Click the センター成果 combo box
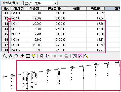Viewport: 121px width, 92px height. pyautogui.click(x=41, y=3)
